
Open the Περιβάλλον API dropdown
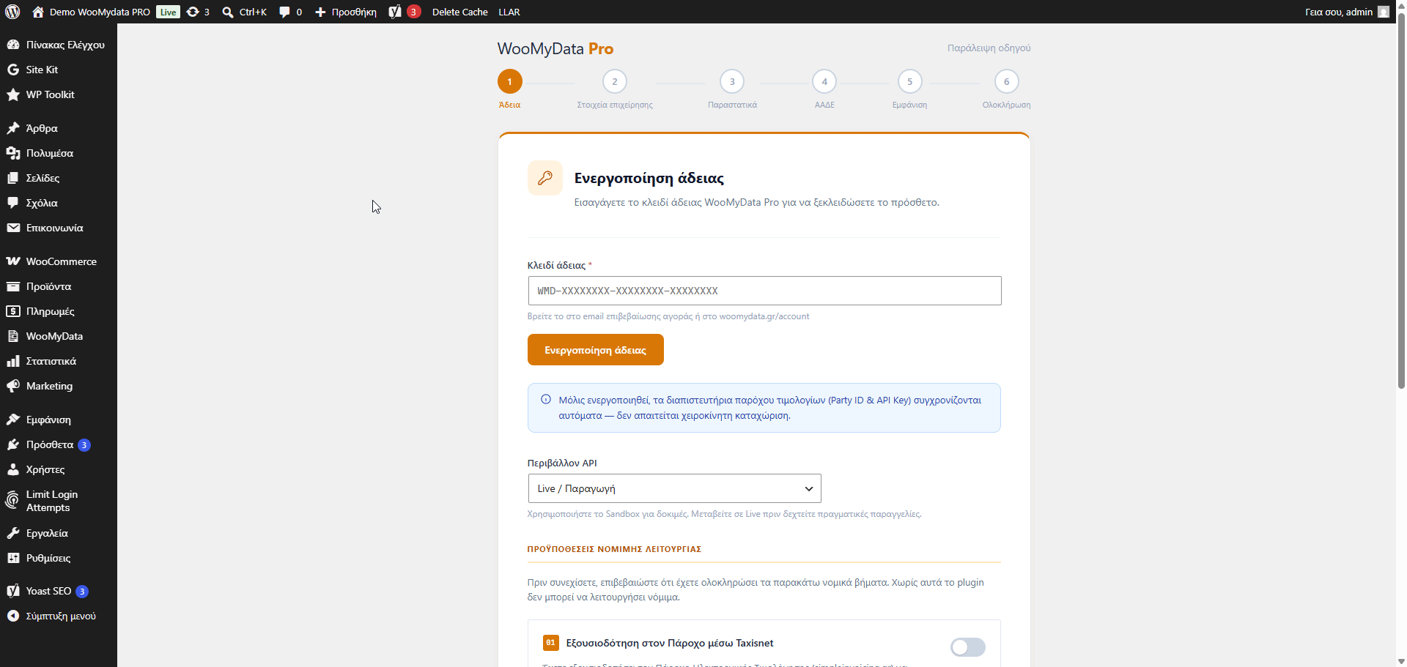[x=674, y=488]
